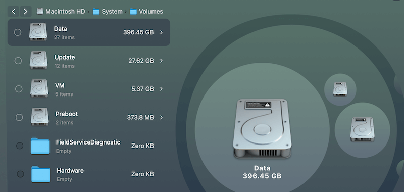The width and height of the screenshot is (404, 192).
Task: Click the forward navigation arrow
Action: pos(26,11)
